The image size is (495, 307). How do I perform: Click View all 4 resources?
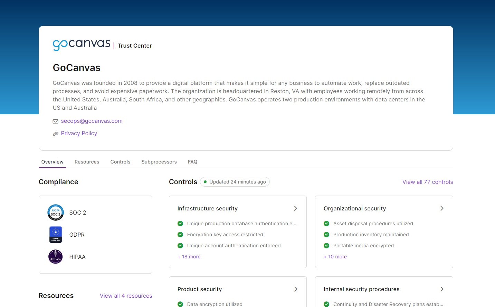126,296
